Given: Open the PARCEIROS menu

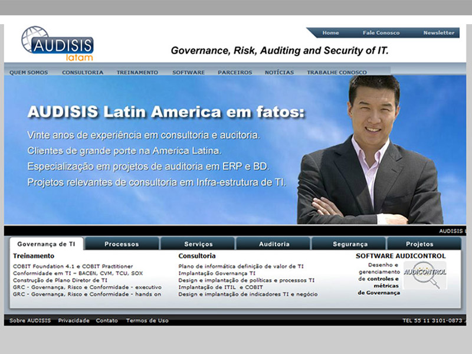Looking at the screenshot, I should [x=235, y=73].
